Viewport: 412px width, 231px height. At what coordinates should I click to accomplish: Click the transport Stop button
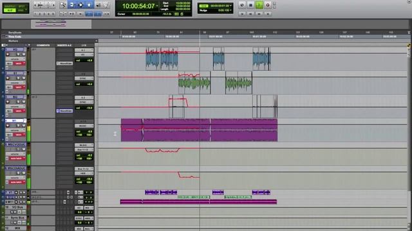(x=250, y=4)
